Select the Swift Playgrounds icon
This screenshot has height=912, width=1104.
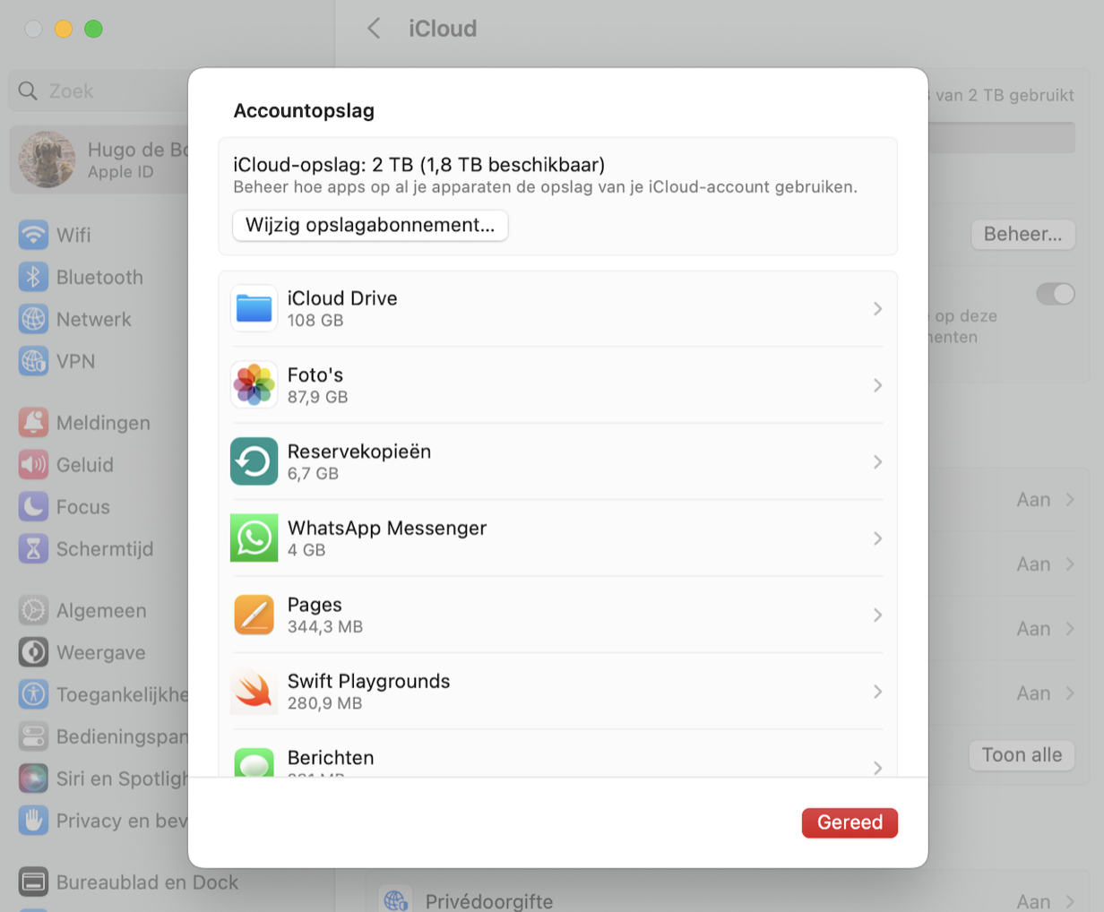254,691
